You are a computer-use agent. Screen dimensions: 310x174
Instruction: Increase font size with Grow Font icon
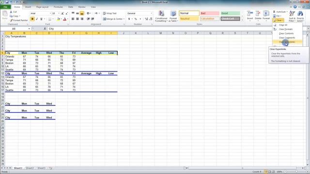coord(62,13)
